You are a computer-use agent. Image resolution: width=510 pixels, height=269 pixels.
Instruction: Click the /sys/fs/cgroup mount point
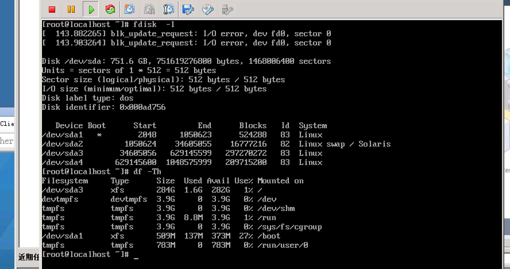pos(290,227)
